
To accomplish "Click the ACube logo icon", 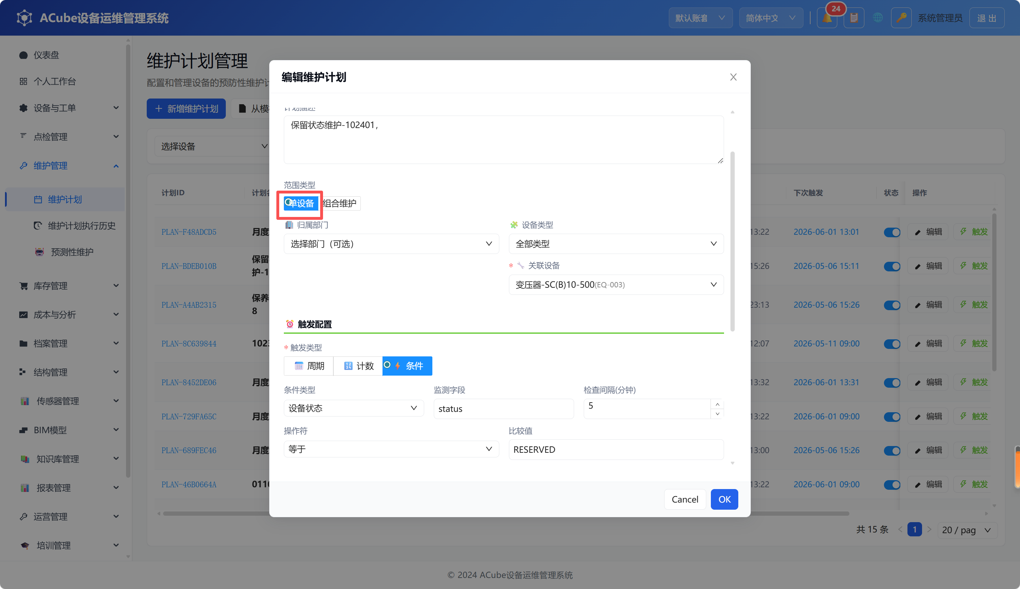I will point(24,18).
